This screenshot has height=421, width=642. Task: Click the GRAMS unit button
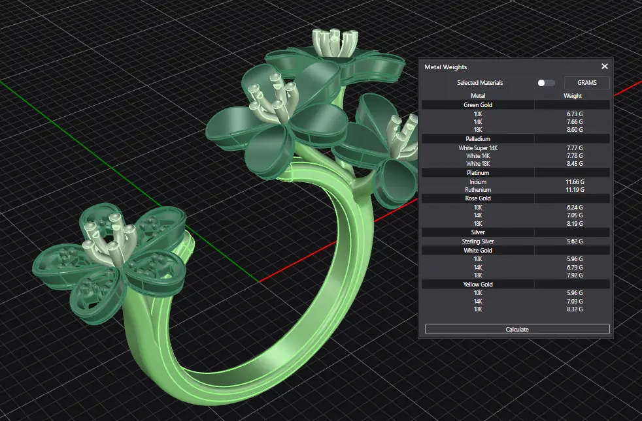tap(586, 83)
